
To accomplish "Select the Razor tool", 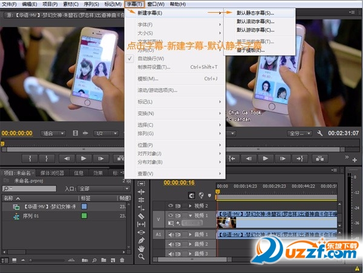I will [x=141, y=216].
